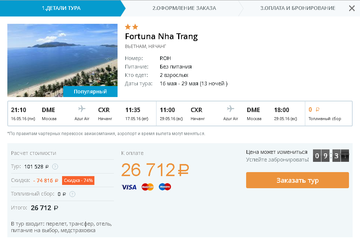Click the countdown timer digits

coord(331,156)
